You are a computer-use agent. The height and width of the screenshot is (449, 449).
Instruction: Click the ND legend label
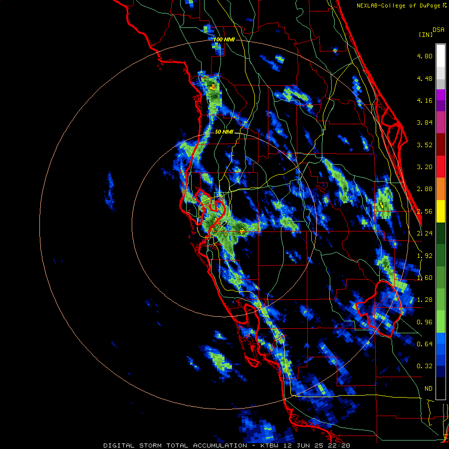click(429, 389)
